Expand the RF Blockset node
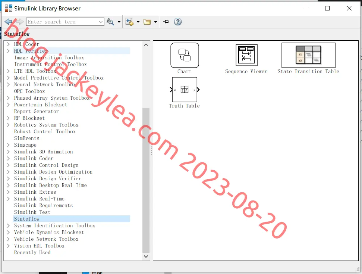Image resolution: width=362 pixels, height=274 pixels. click(x=8, y=118)
